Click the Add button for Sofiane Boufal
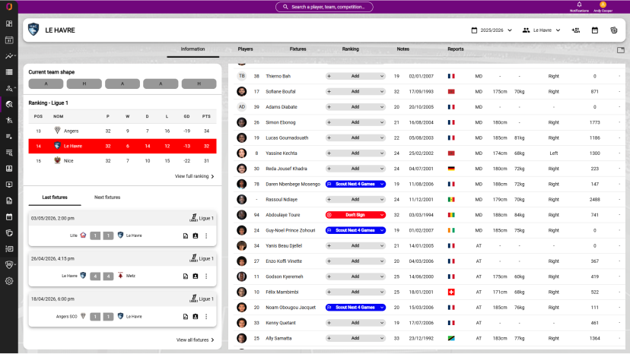This screenshot has width=630, height=354. [355, 91]
